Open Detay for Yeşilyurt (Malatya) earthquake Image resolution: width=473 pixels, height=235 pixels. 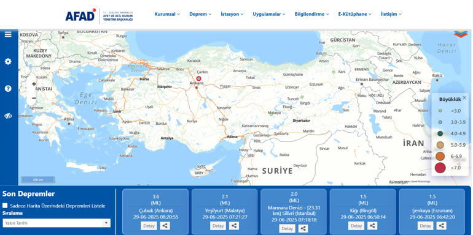click(218, 226)
